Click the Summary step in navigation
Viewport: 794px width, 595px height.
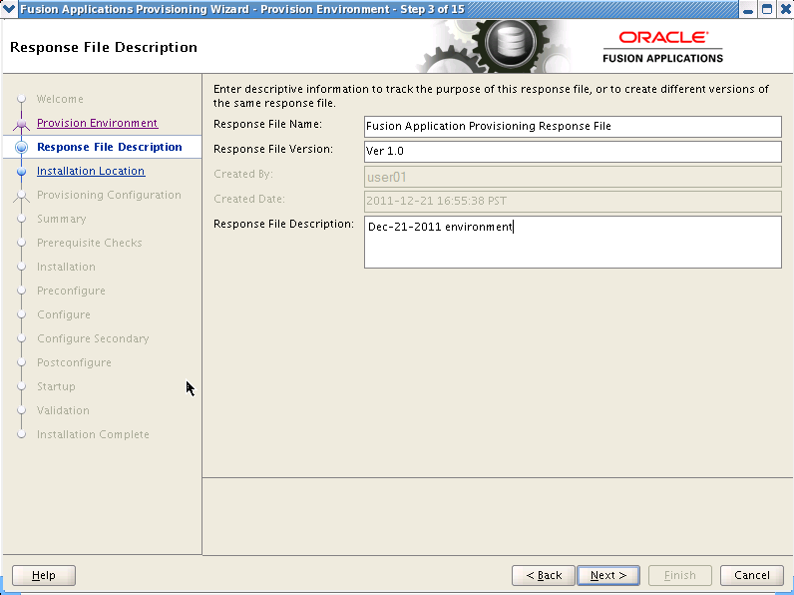[x=61, y=219]
